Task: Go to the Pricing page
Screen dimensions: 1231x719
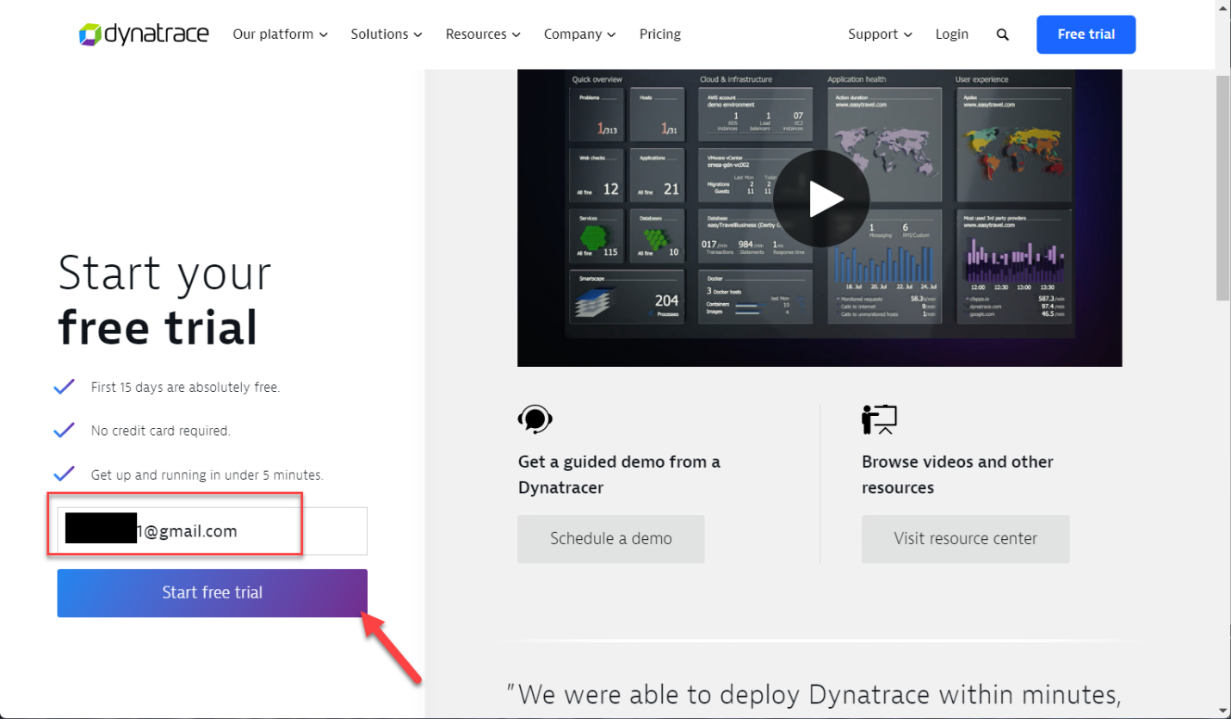Action: (x=659, y=34)
